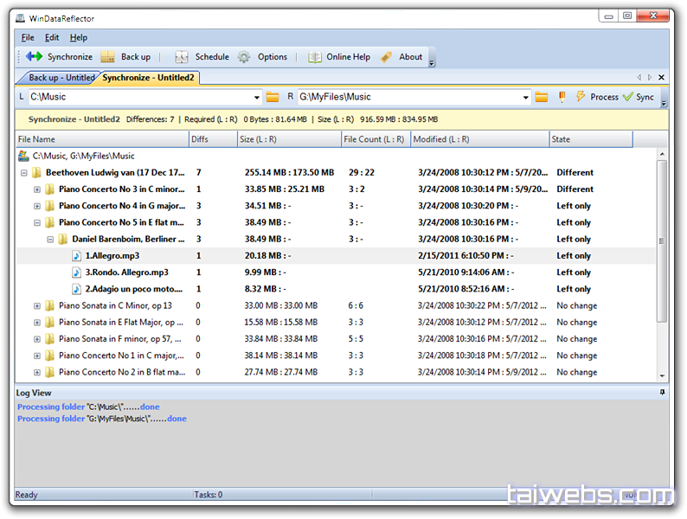Screen dimensions: 687x519
Task: Browse for the left folder C:\Music
Action: [x=273, y=97]
